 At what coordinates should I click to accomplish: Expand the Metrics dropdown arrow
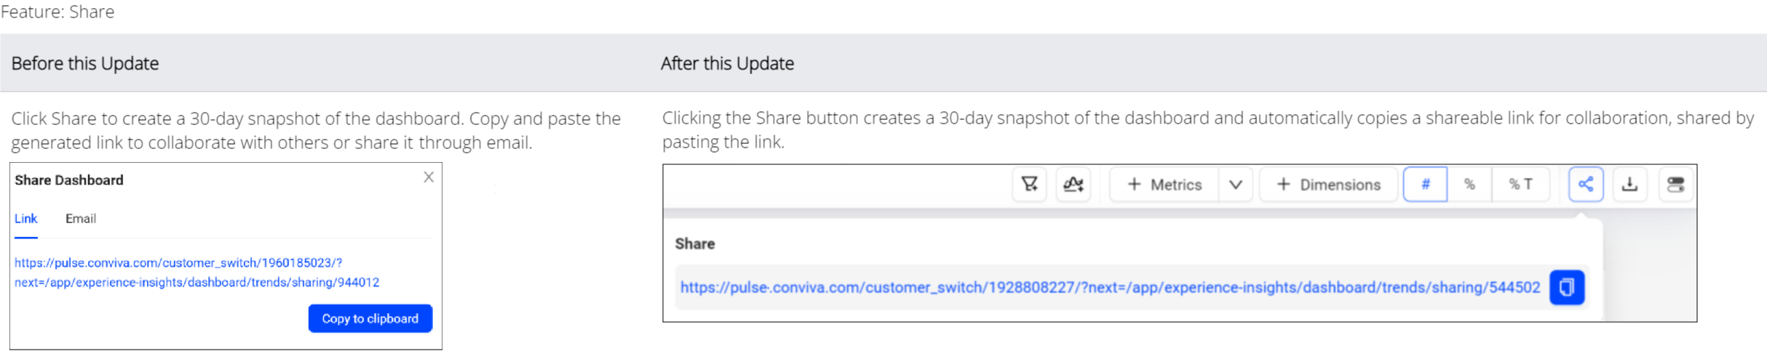1235,185
